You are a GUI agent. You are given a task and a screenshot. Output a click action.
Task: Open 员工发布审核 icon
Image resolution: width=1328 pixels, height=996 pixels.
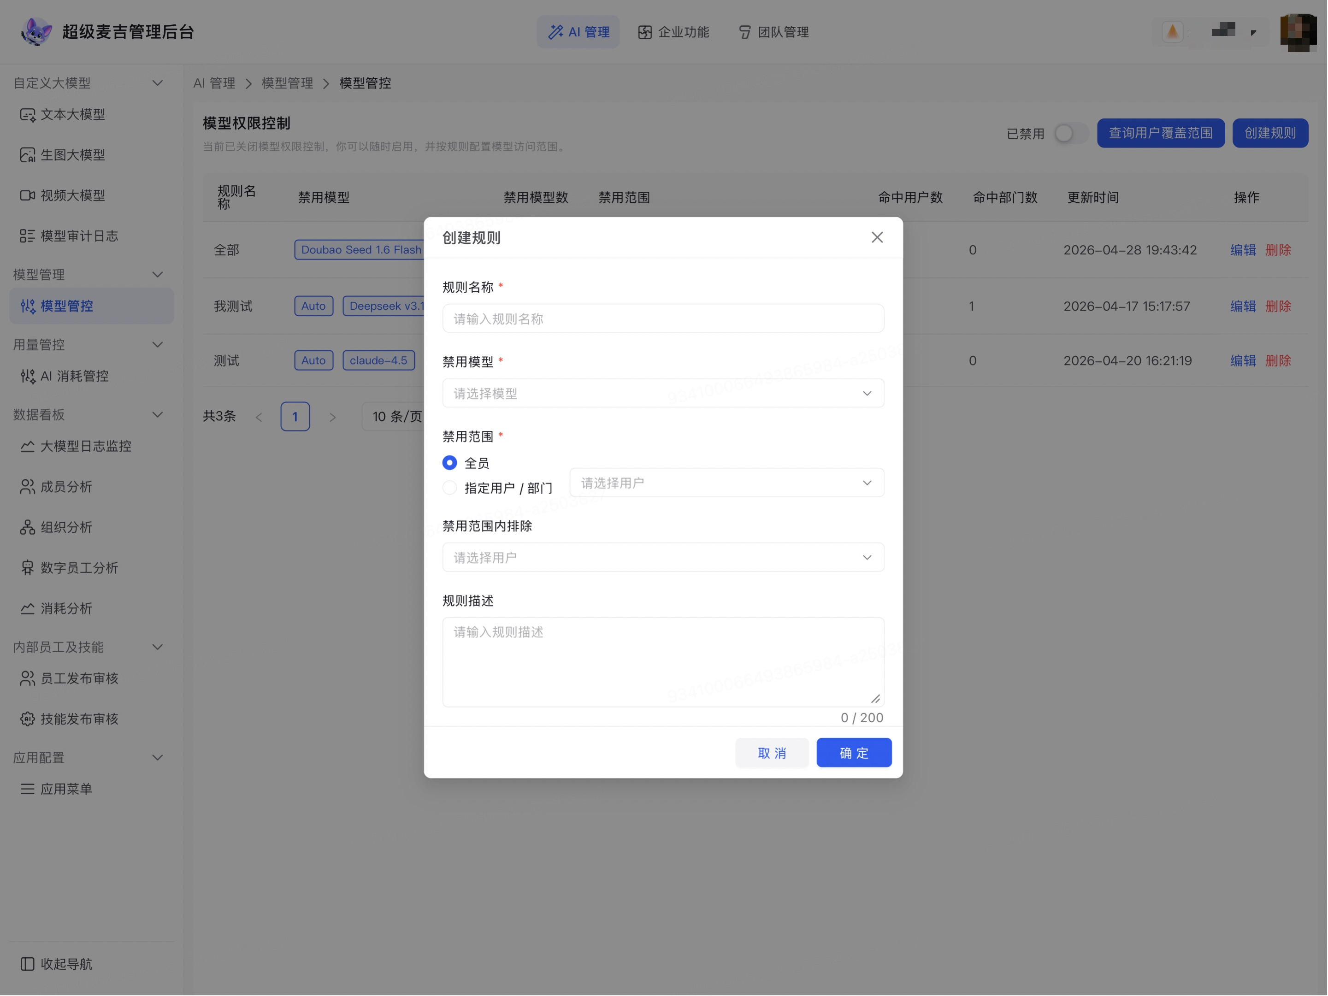tap(28, 679)
